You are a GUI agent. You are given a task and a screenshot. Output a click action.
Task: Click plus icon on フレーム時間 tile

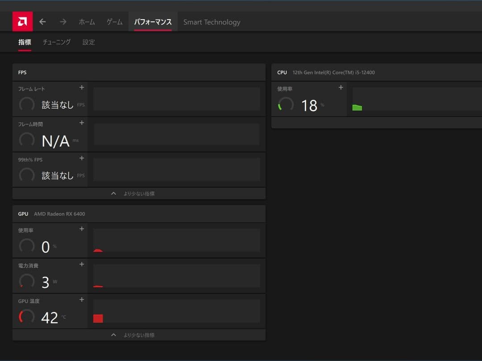(x=82, y=123)
